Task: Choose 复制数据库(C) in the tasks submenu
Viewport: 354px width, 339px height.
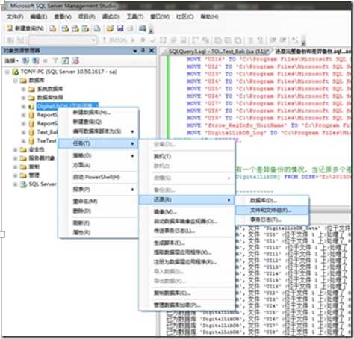Action: (x=187, y=293)
